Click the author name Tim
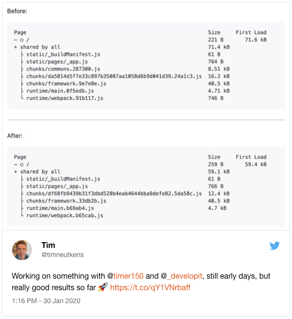 click(48, 245)
